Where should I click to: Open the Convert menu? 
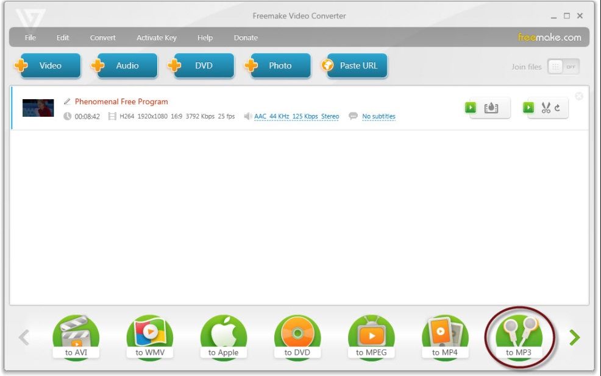click(103, 38)
